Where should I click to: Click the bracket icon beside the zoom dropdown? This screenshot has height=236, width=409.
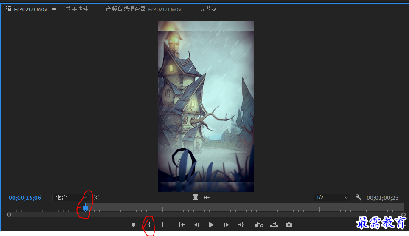[x=96, y=198]
